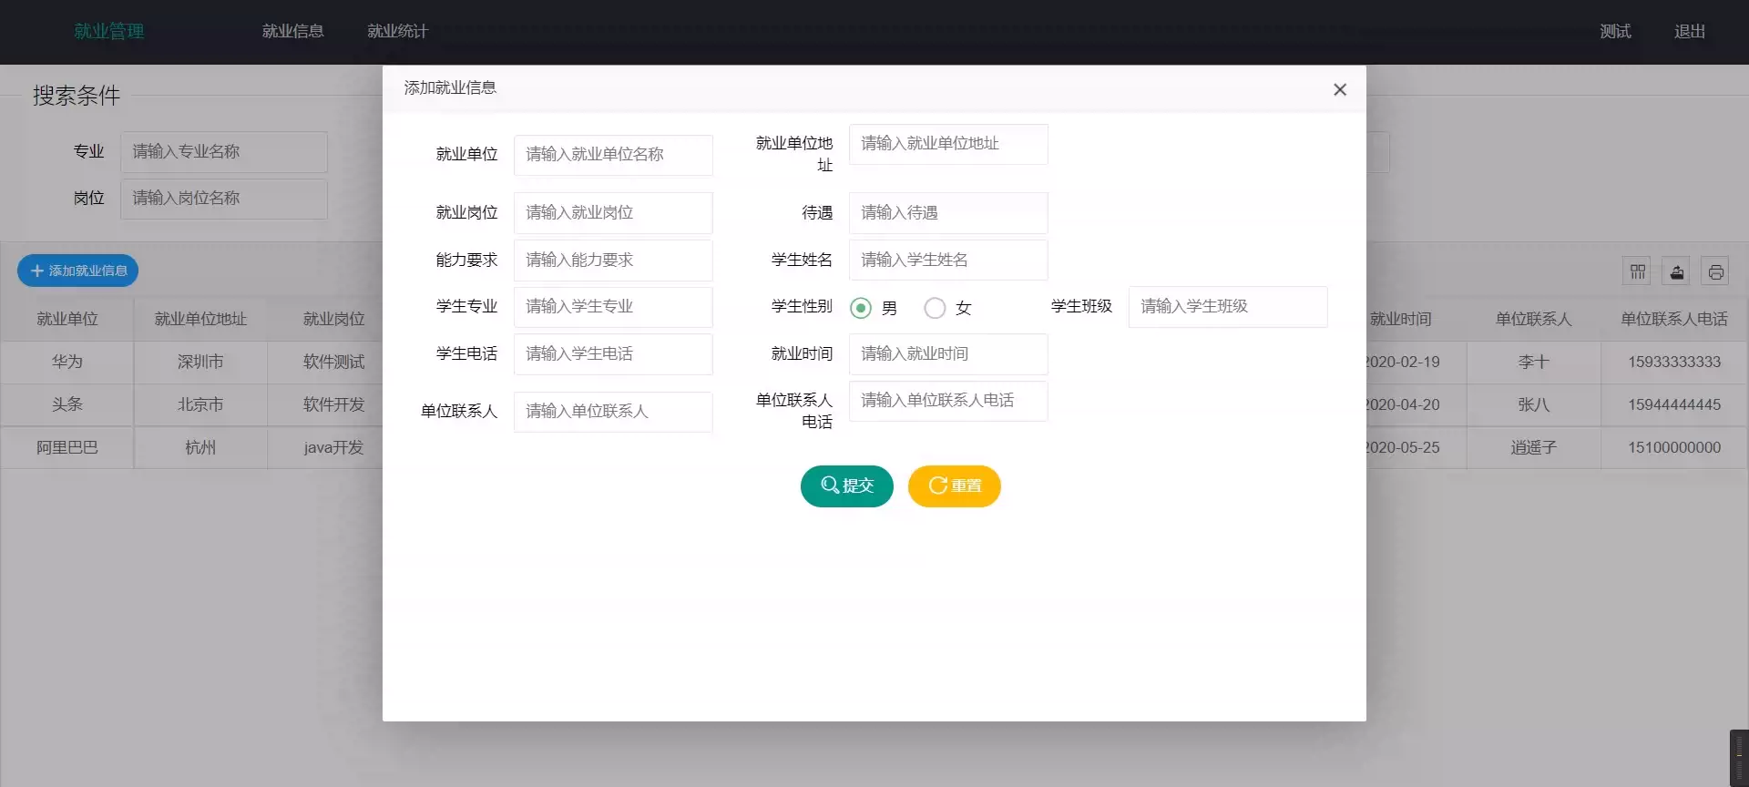Click the 退出 logout link
The image size is (1749, 787).
tap(1689, 31)
